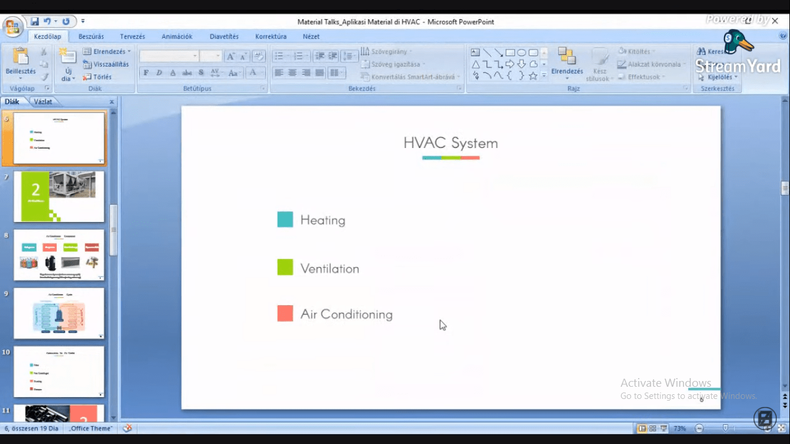Switch to normal view in status bar
Screen dimensions: 790x444
[x=641, y=428]
